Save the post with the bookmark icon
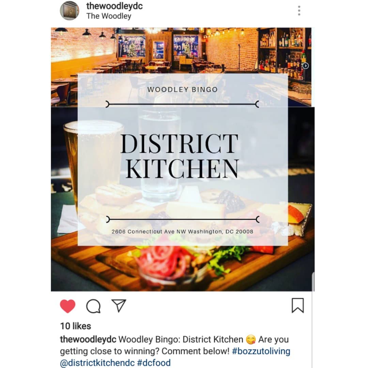The height and width of the screenshot is (368, 368). tap(297, 306)
